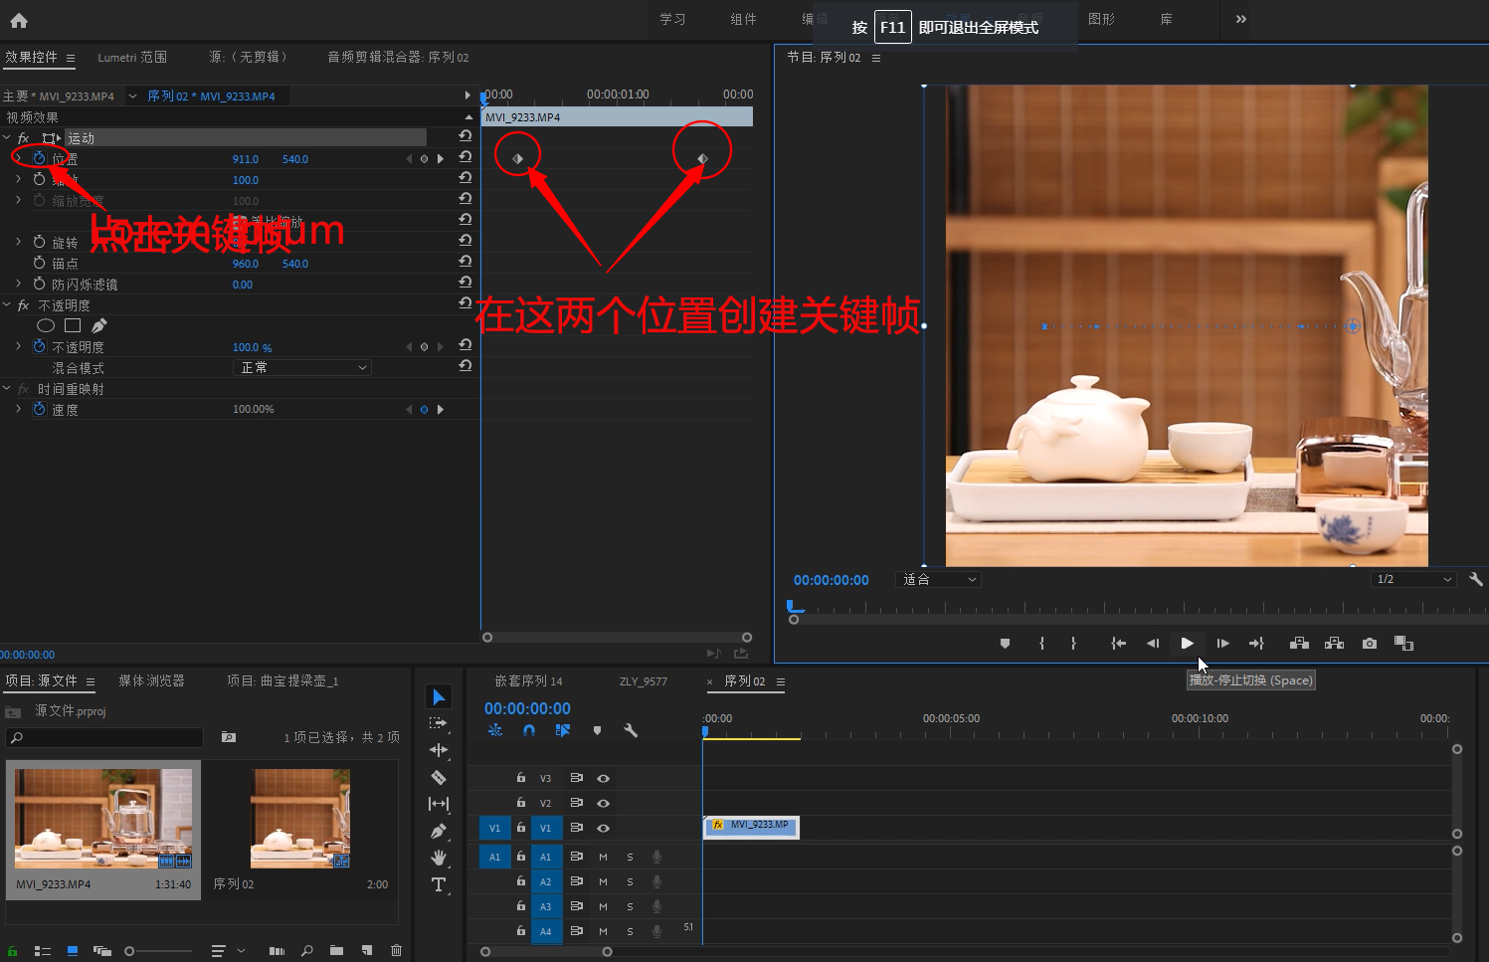Select the Slip tool
This screenshot has height=962, width=1489.
[x=439, y=804]
